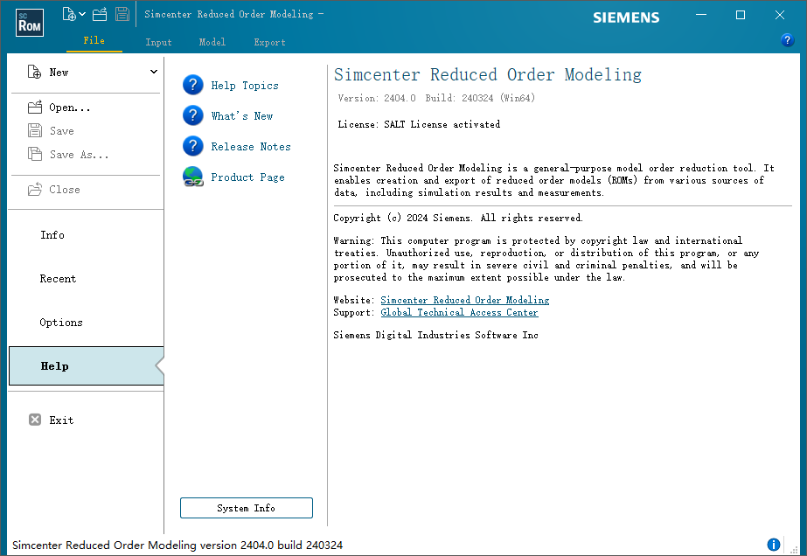Click the copyright 2024 Siemens text
The width and height of the screenshot is (807, 556).
(x=458, y=218)
